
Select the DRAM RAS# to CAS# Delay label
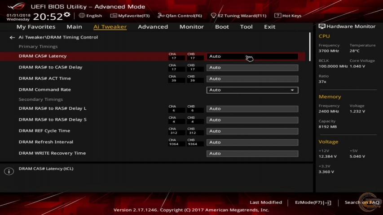pyautogui.click(x=50, y=67)
